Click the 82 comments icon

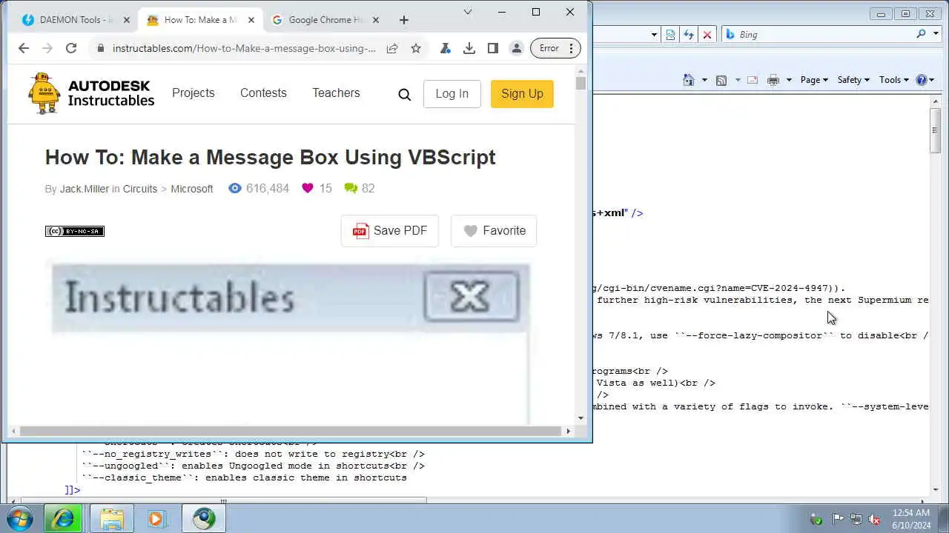[x=351, y=188]
